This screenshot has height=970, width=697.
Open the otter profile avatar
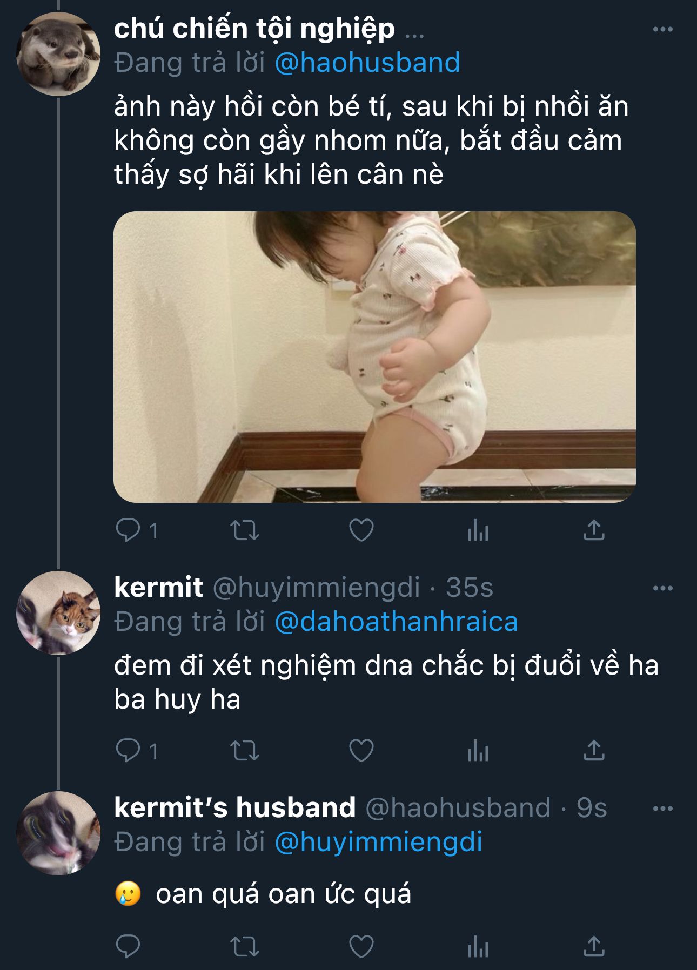coord(58,54)
